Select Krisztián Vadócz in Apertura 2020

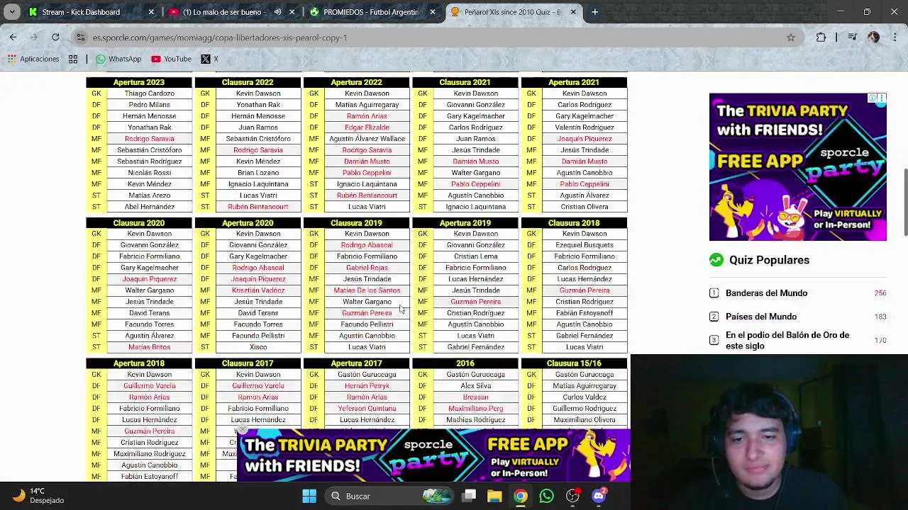click(258, 290)
